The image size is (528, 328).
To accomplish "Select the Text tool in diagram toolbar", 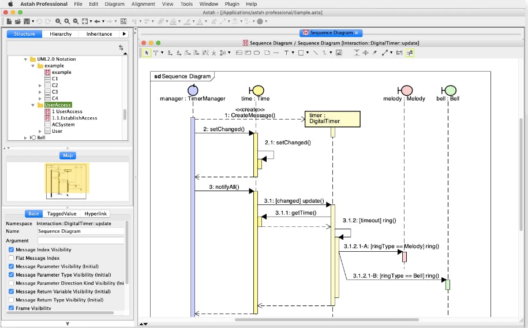I will (x=286, y=53).
